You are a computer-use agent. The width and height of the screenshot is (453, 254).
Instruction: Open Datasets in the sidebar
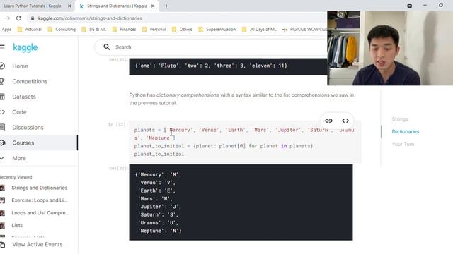click(23, 97)
